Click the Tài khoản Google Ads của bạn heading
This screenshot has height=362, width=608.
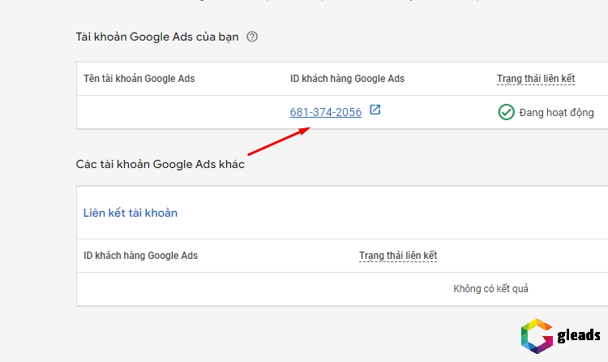pos(157,37)
